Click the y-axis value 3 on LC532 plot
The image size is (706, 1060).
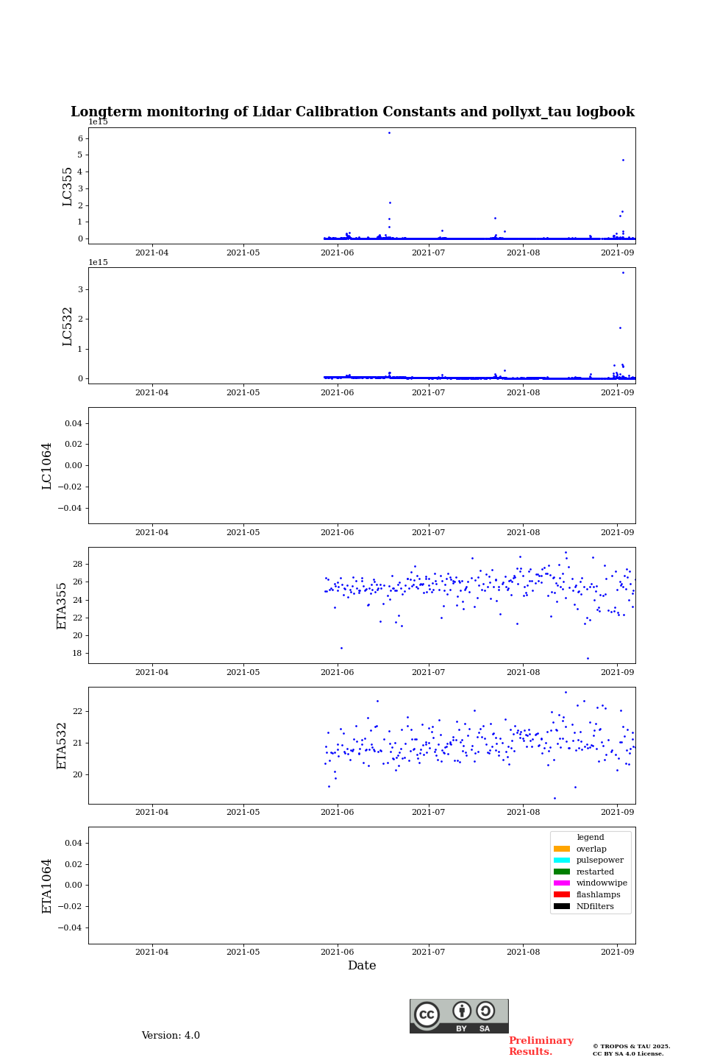pos(80,290)
